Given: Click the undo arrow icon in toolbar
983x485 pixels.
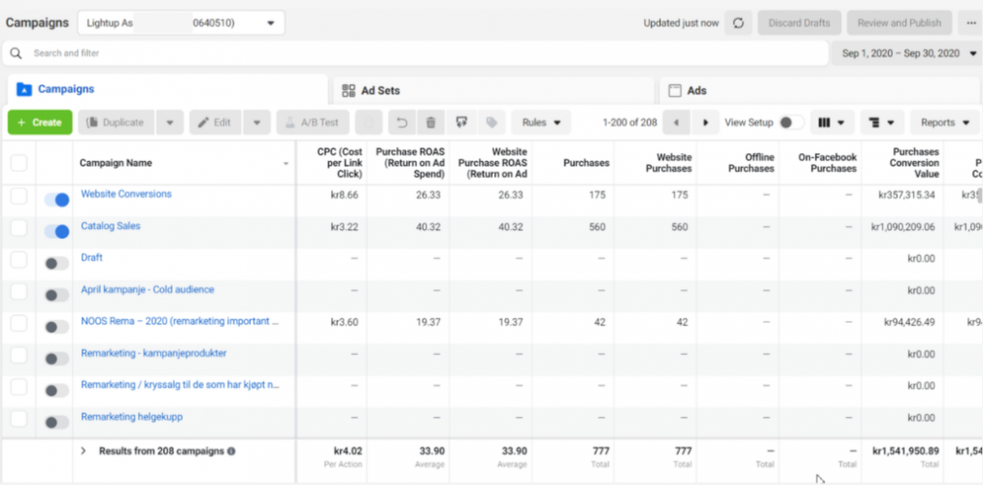Looking at the screenshot, I should pos(400,123).
